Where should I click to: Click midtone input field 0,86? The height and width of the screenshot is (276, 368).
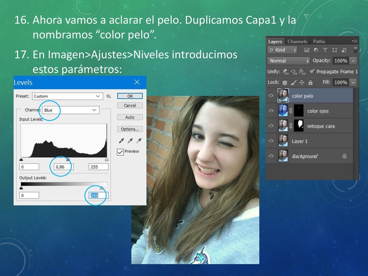[64, 167]
